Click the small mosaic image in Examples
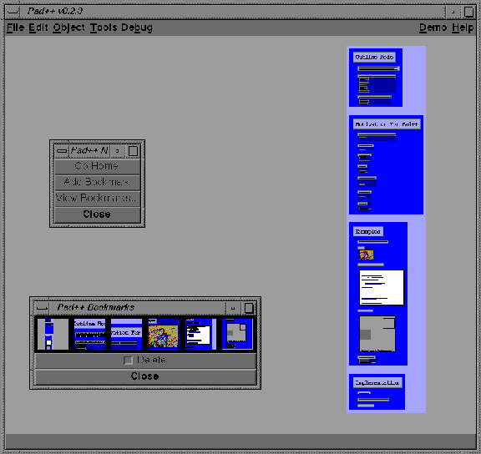Screen dimensions: 481x454 pos(367,255)
